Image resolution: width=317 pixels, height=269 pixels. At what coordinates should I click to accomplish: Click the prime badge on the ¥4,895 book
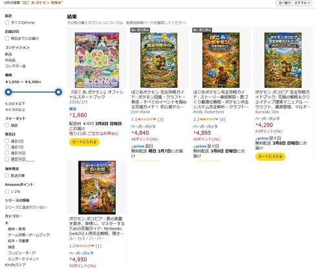(x=200, y=146)
